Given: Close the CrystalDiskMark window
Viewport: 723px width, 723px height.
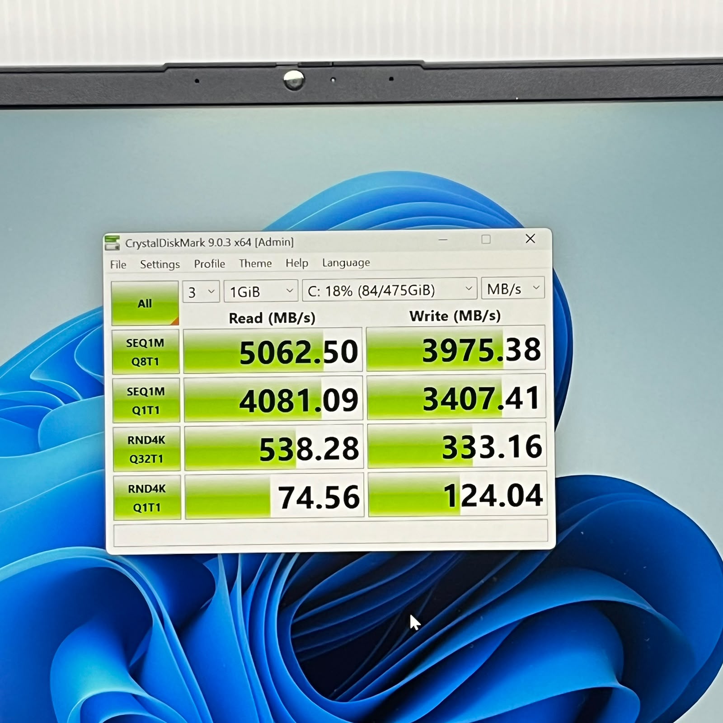Looking at the screenshot, I should point(531,238).
